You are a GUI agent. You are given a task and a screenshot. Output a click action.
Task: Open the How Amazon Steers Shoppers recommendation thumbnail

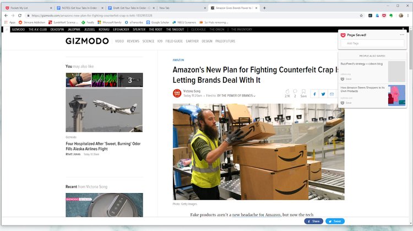pos(396,95)
